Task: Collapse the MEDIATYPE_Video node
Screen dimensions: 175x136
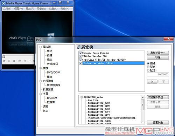Action: coord(82,97)
